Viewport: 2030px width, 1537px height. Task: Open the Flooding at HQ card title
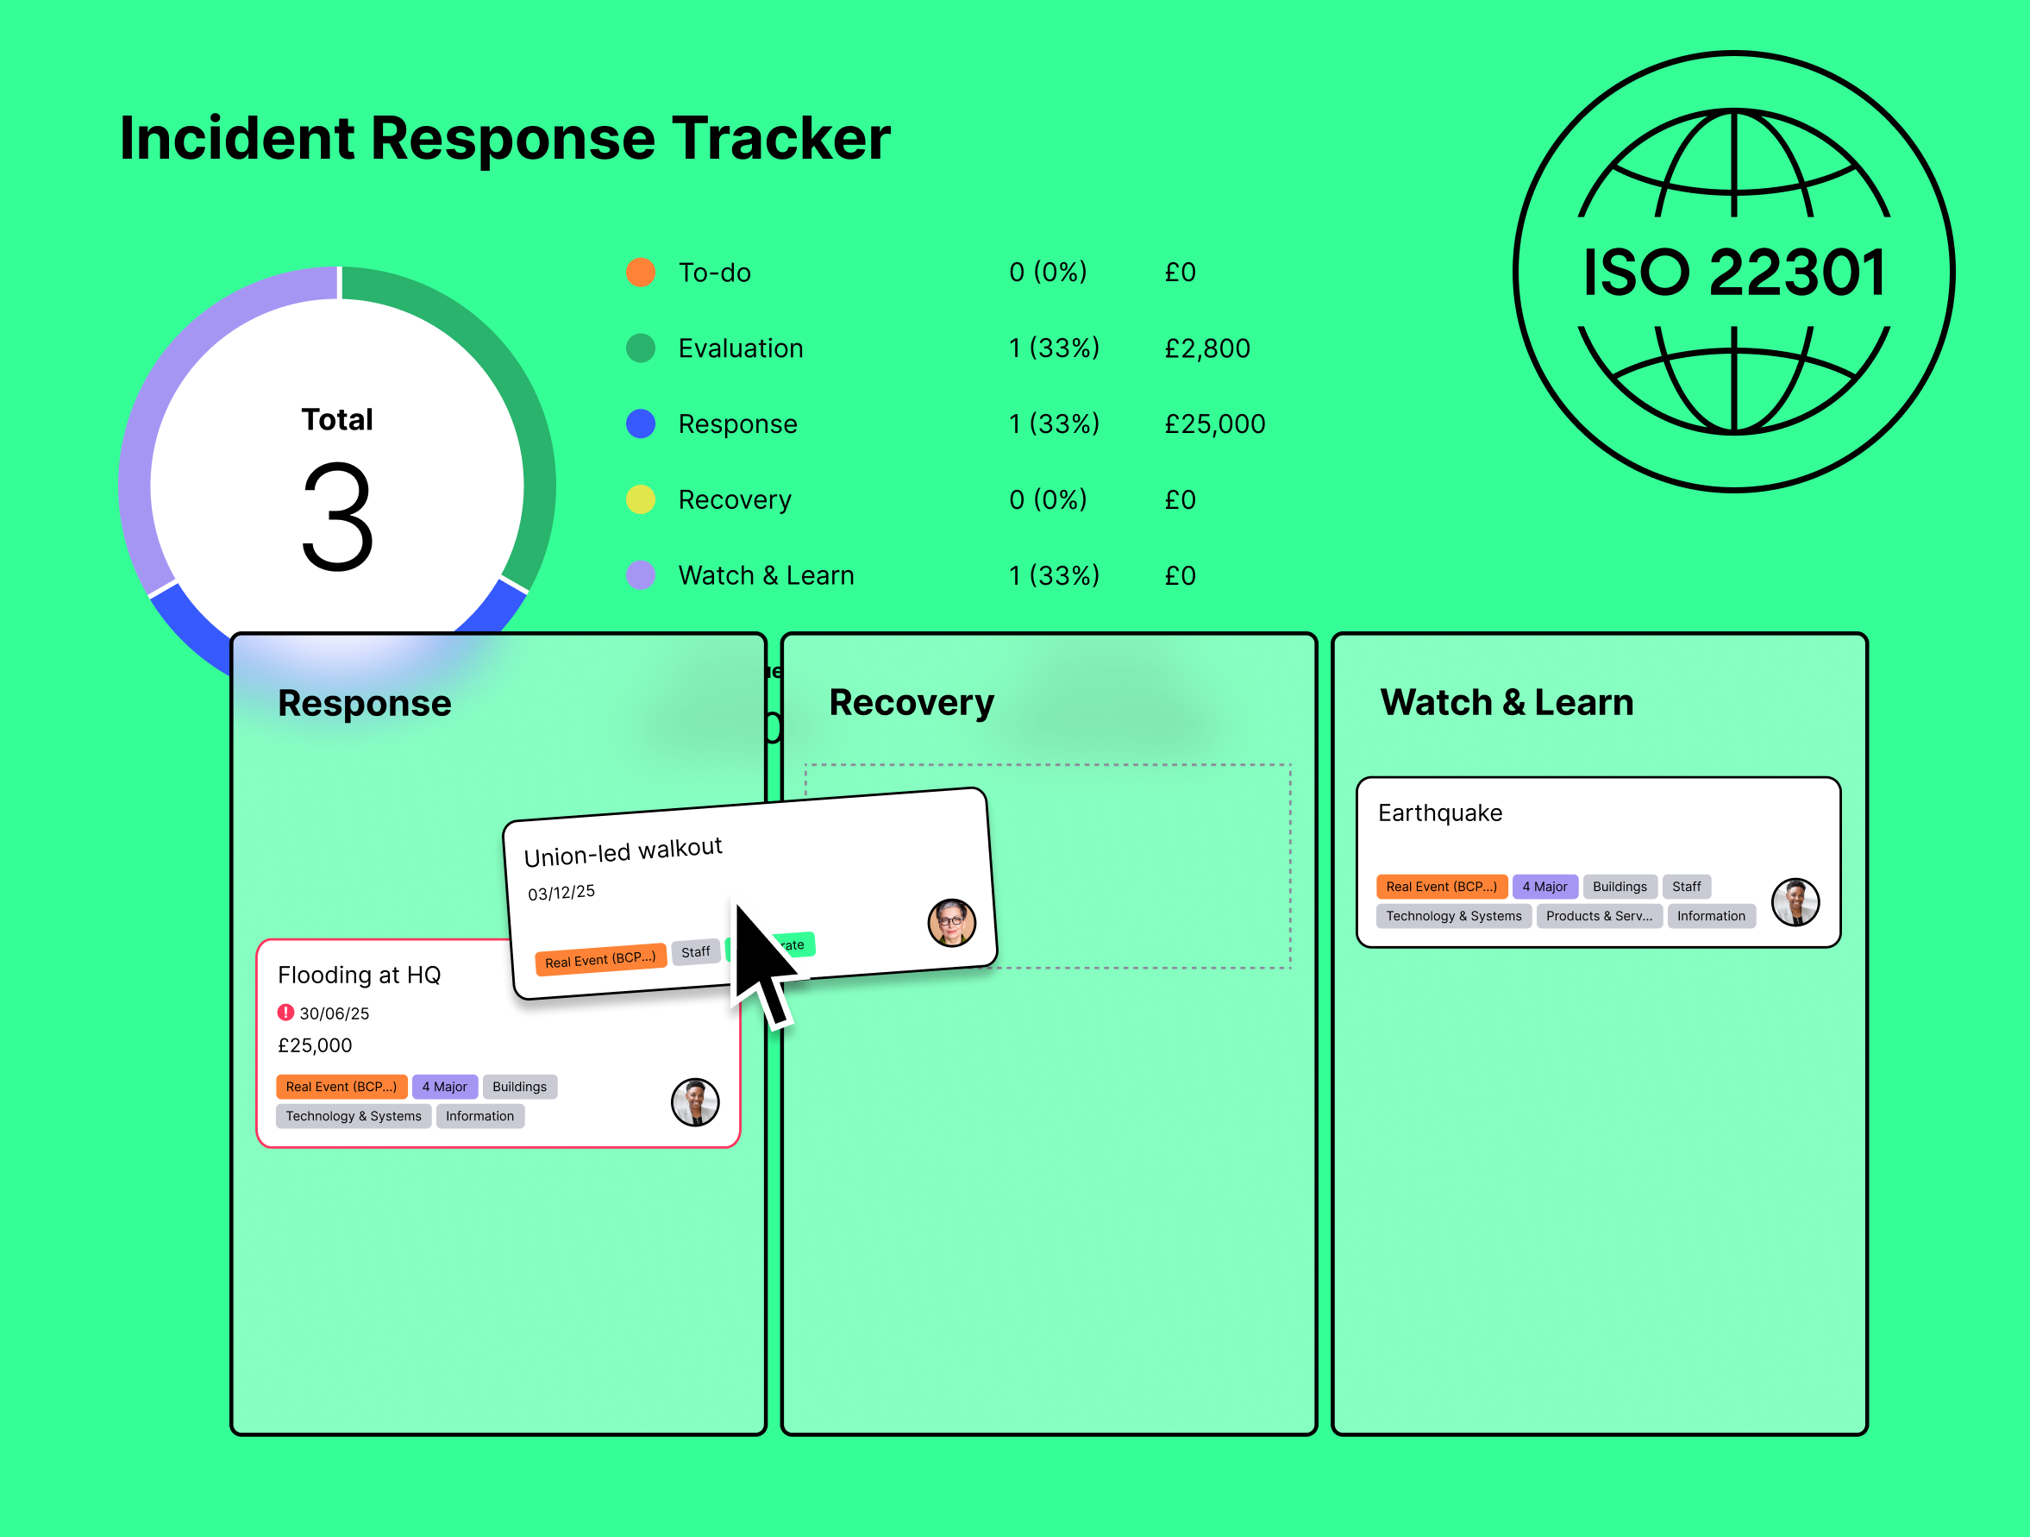[x=359, y=975]
